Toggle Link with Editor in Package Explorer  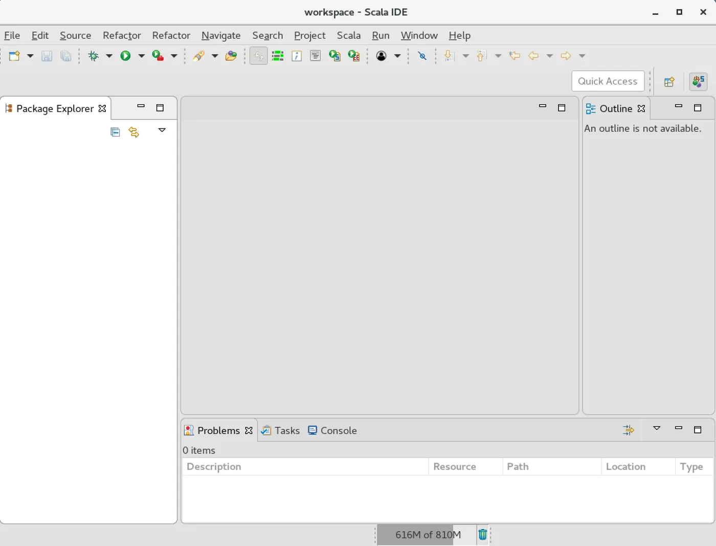[134, 132]
